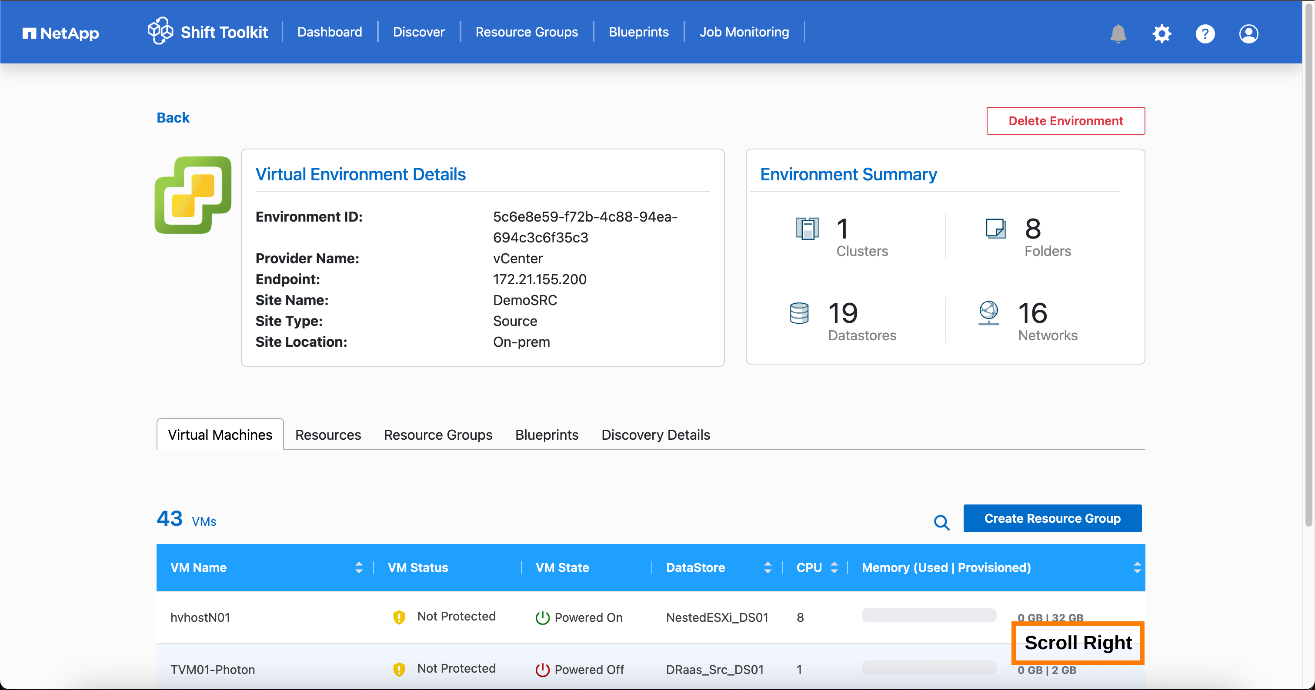This screenshot has height=690, width=1315.
Task: Click hvhostN01 memory usage bar
Action: [928, 616]
